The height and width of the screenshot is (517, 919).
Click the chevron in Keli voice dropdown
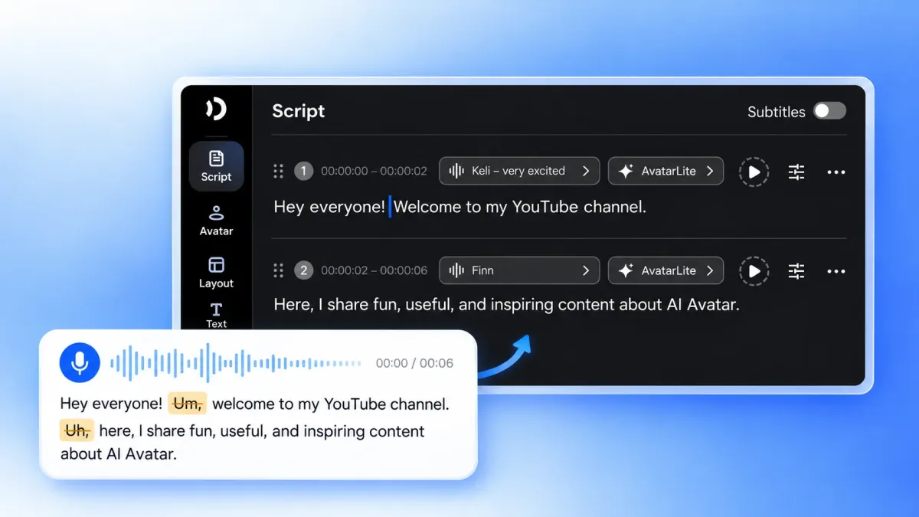pos(586,171)
